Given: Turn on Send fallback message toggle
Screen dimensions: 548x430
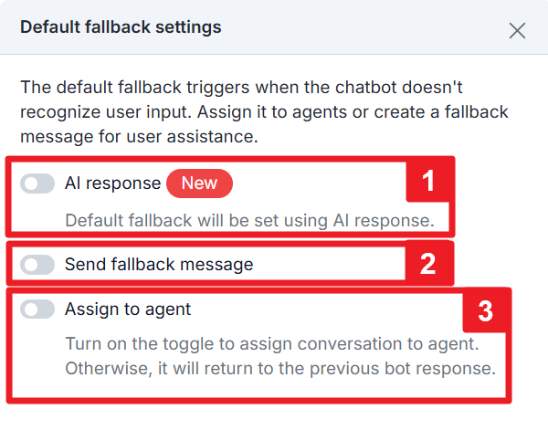Looking at the screenshot, I should tap(37, 265).
